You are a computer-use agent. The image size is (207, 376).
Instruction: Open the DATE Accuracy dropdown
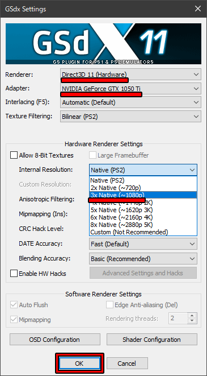point(143,244)
